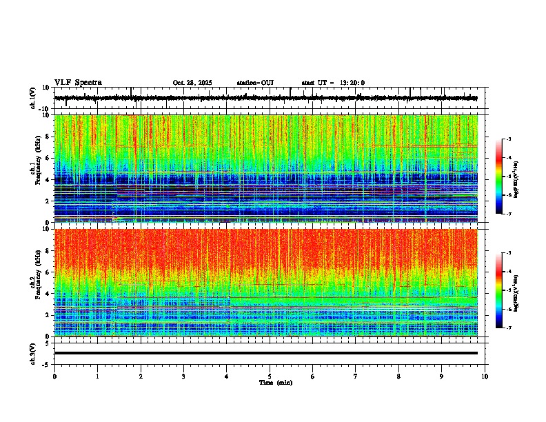
Task: Click the "7" tick on time axis
Action: pos(356,376)
